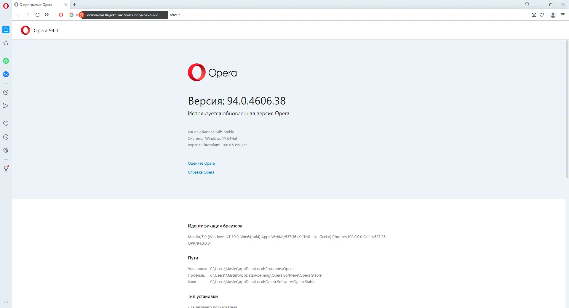Image resolution: width=569 pixels, height=308 pixels.
Task: Open Easy Setup menu icon
Action: click(x=563, y=15)
